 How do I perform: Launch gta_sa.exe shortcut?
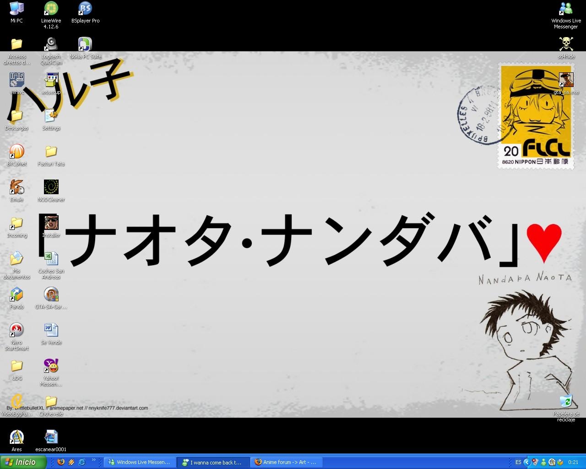pos(566,84)
